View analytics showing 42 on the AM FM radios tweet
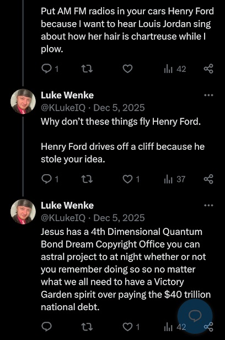The width and height of the screenshot is (225, 340). [x=175, y=69]
